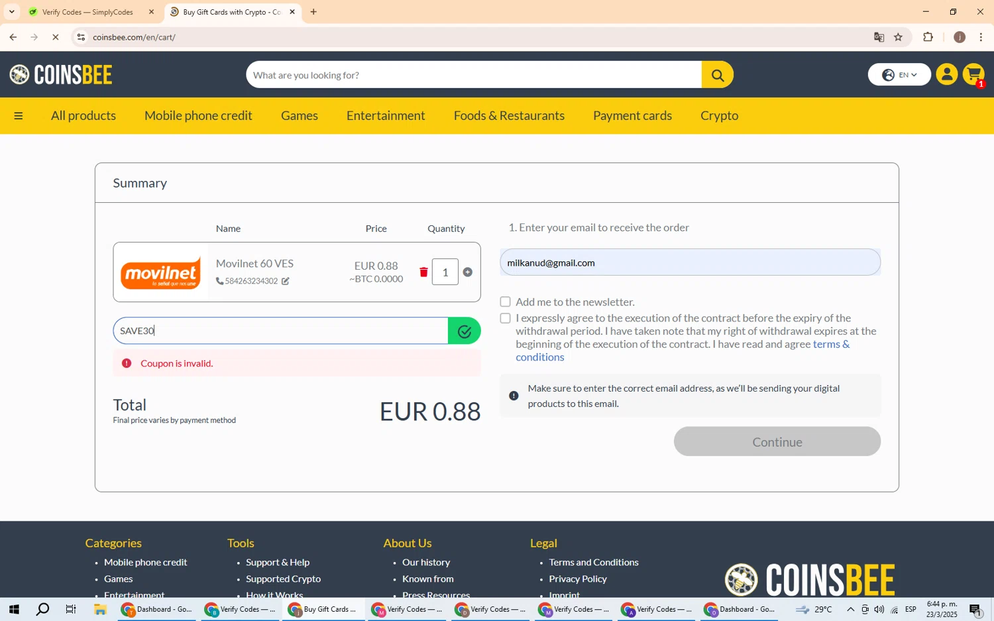Click the quantity box showing 1
The height and width of the screenshot is (621, 994).
pyautogui.click(x=445, y=272)
